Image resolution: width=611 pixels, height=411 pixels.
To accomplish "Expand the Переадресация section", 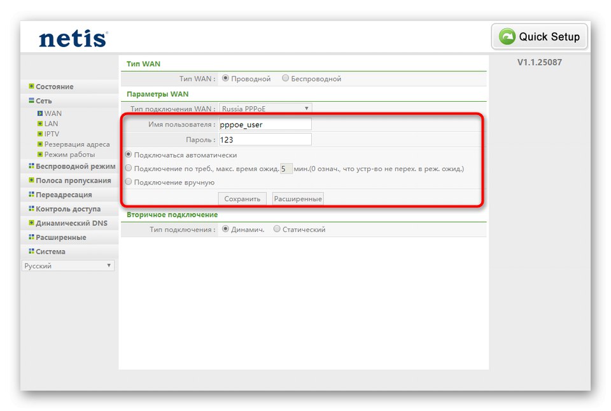I will (64, 195).
